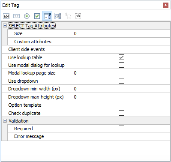Viewport: 171px width, 162px height.
Task: Select the Hidden field tag icon
Action: click(78, 16)
